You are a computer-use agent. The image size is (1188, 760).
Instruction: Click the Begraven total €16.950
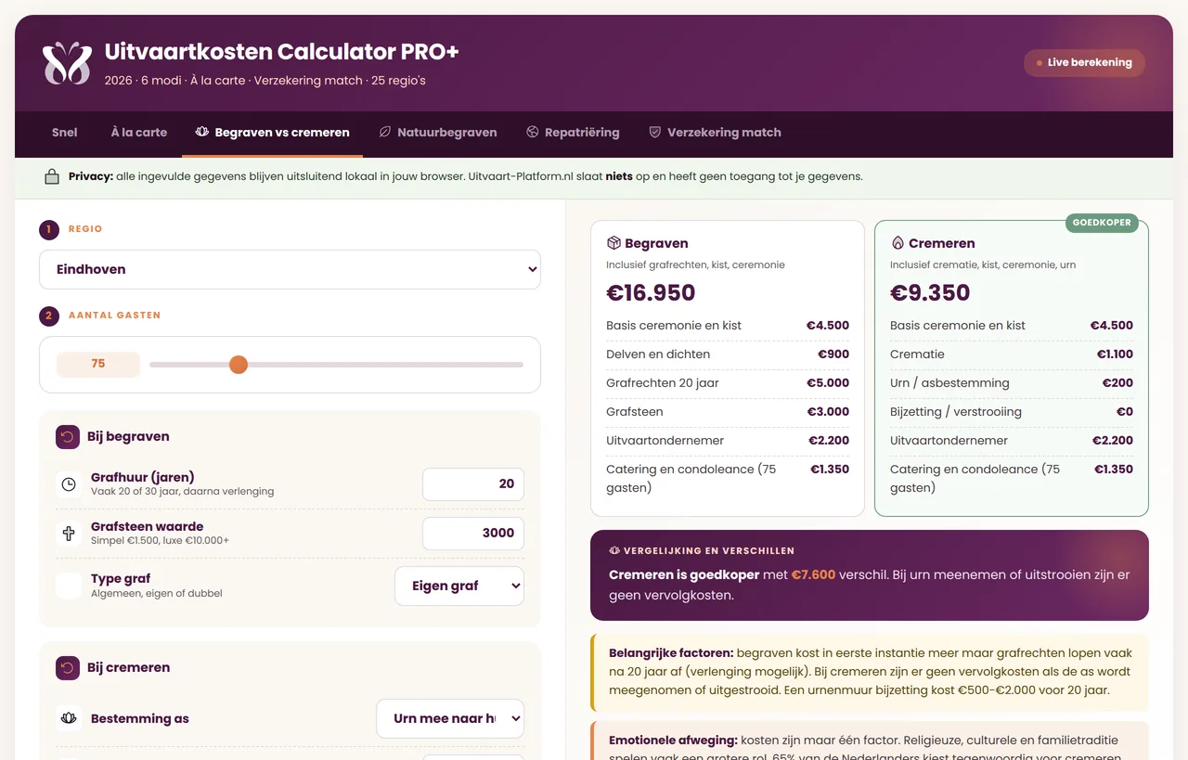[x=651, y=293]
